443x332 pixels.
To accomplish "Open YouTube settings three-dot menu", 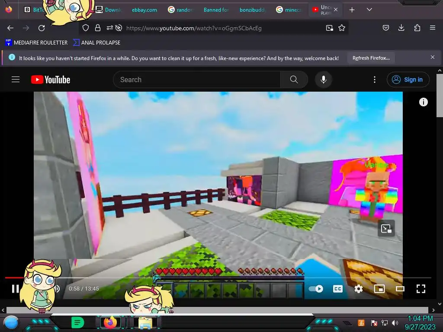I will 375,80.
